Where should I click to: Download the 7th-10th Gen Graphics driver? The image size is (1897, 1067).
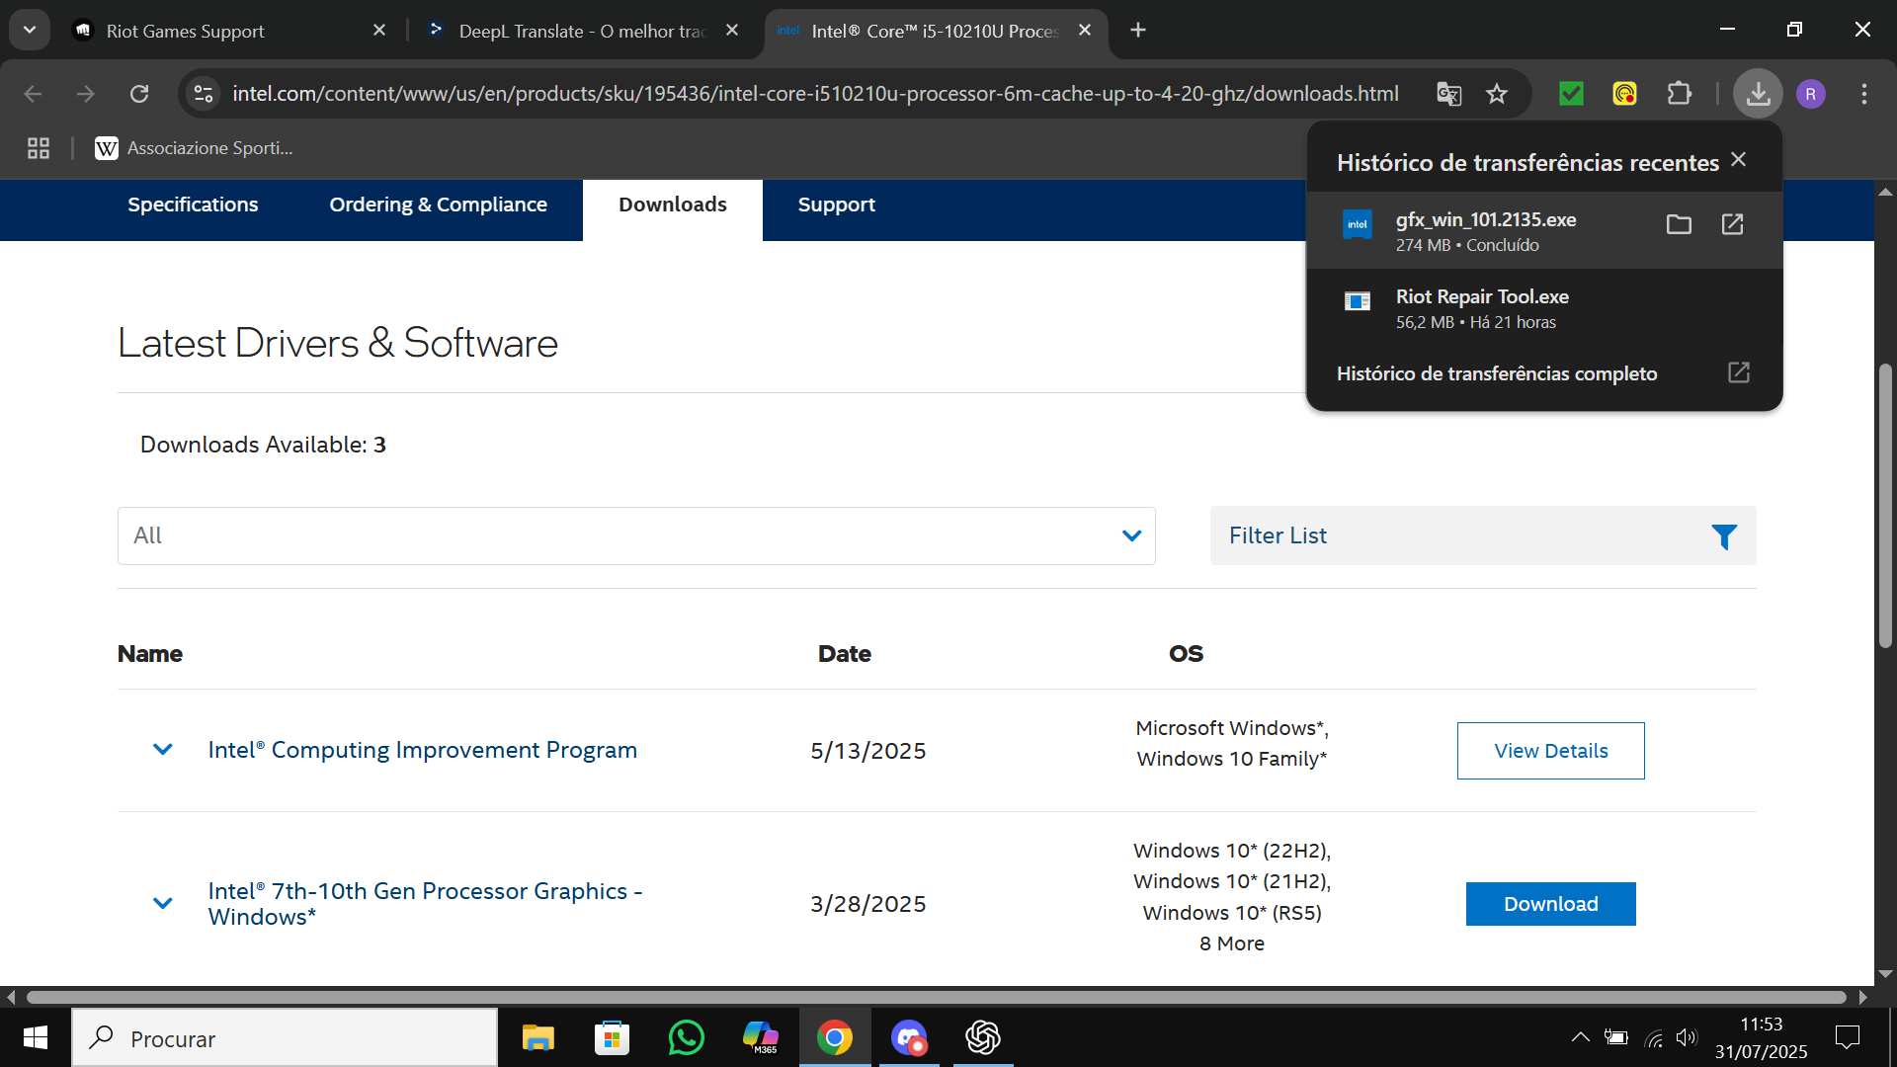coord(1551,904)
